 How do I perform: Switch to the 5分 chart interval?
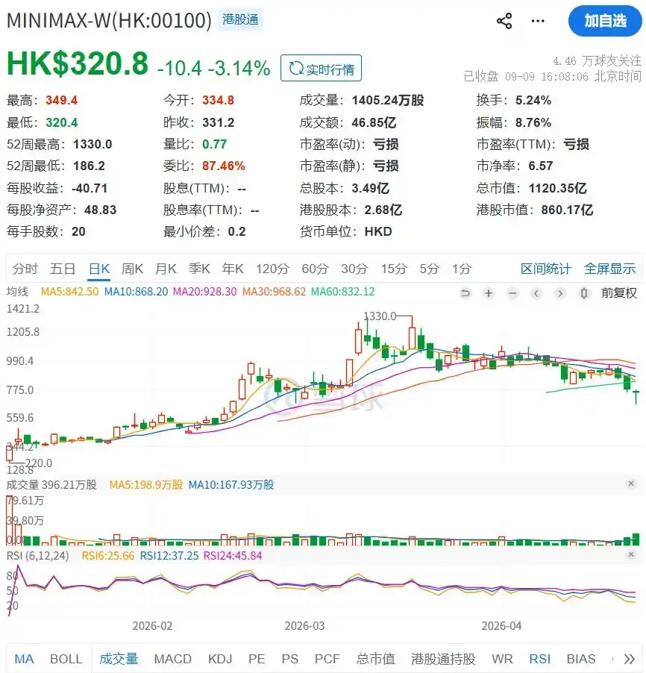(x=430, y=269)
